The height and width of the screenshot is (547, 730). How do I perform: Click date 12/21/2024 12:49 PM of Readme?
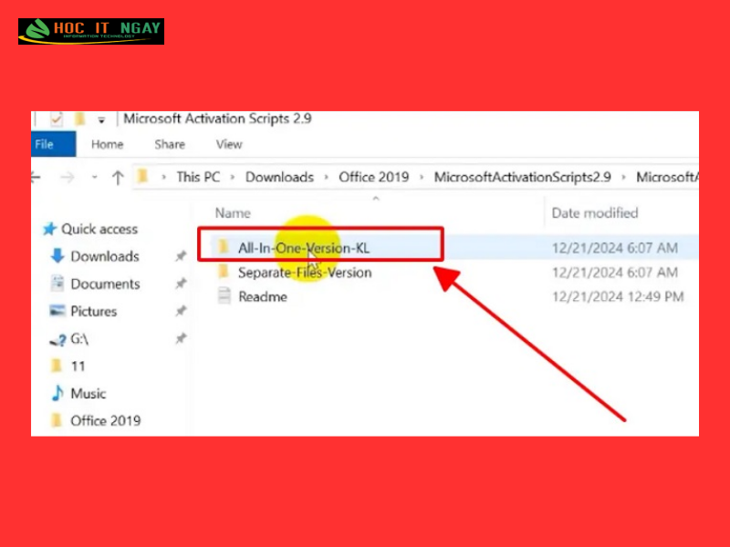618,297
